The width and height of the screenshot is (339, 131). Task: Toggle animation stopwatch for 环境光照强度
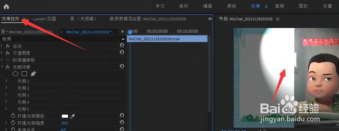13,123
